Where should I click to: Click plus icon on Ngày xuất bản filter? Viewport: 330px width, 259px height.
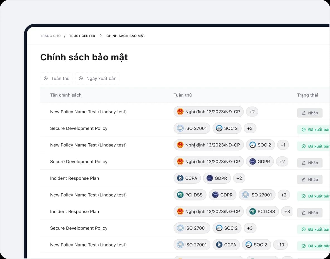81,78
